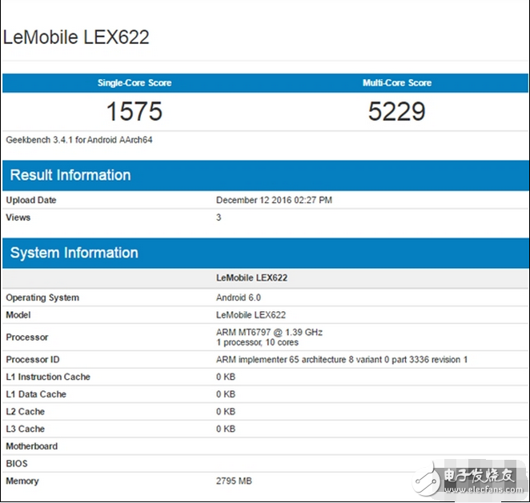Click the Multi-Core Score header
Image resolution: width=530 pixels, height=503 pixels.
click(x=397, y=83)
